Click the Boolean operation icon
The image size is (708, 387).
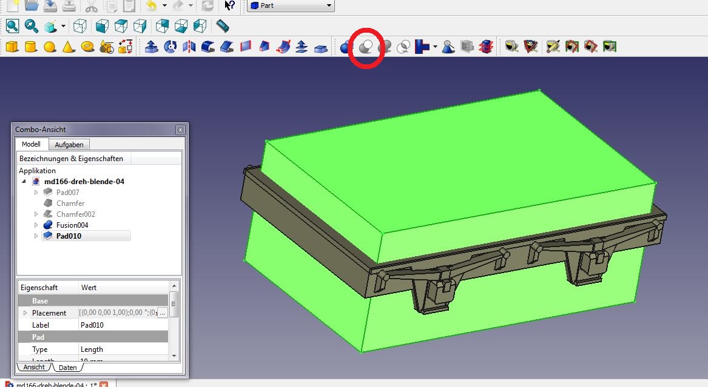click(x=346, y=47)
